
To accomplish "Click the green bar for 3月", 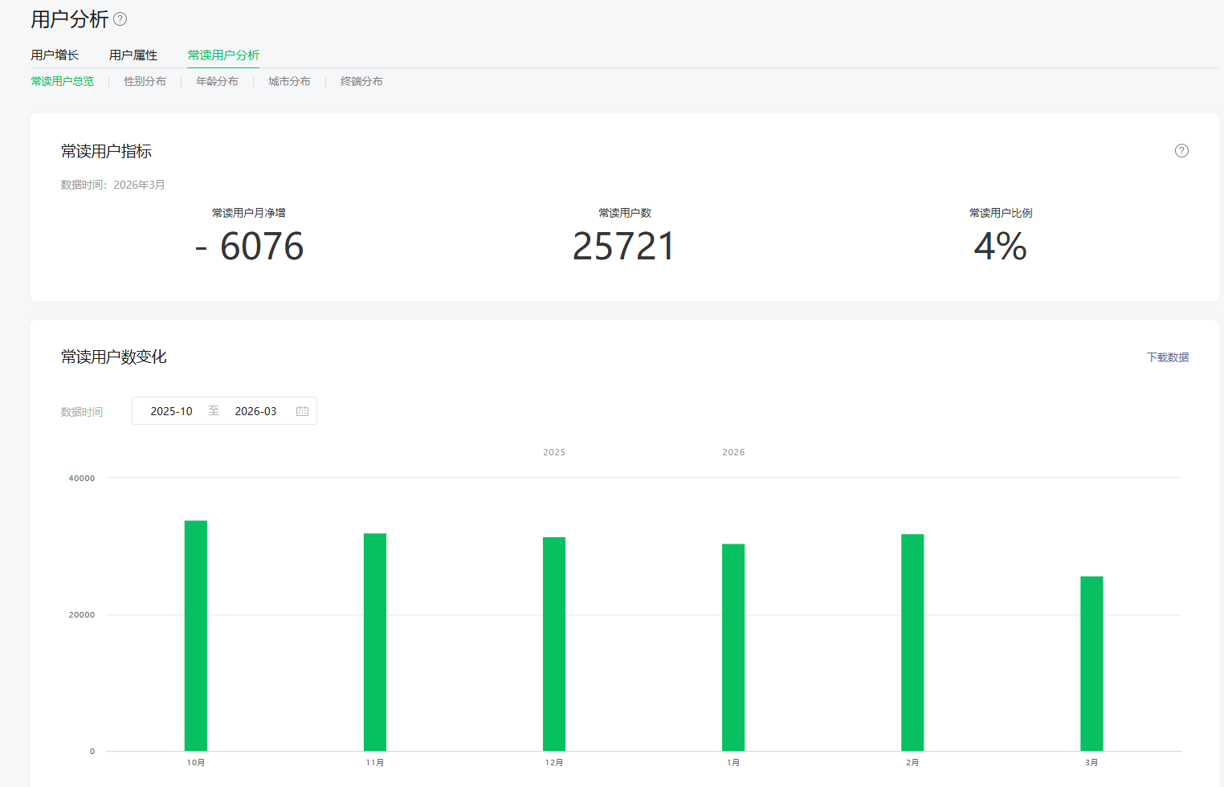I will (x=1091, y=663).
